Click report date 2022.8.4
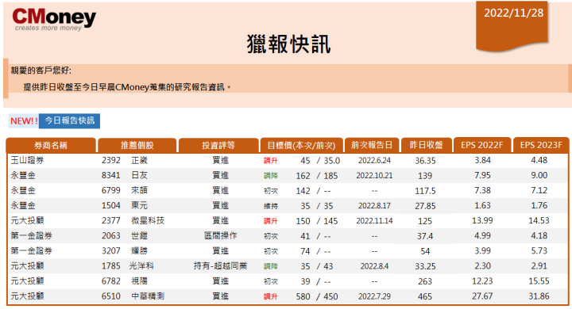Image resolution: width=572 pixels, height=309 pixels. pos(374,266)
